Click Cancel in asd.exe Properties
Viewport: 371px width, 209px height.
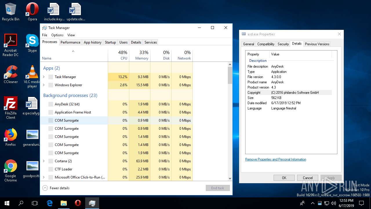coord(308,178)
